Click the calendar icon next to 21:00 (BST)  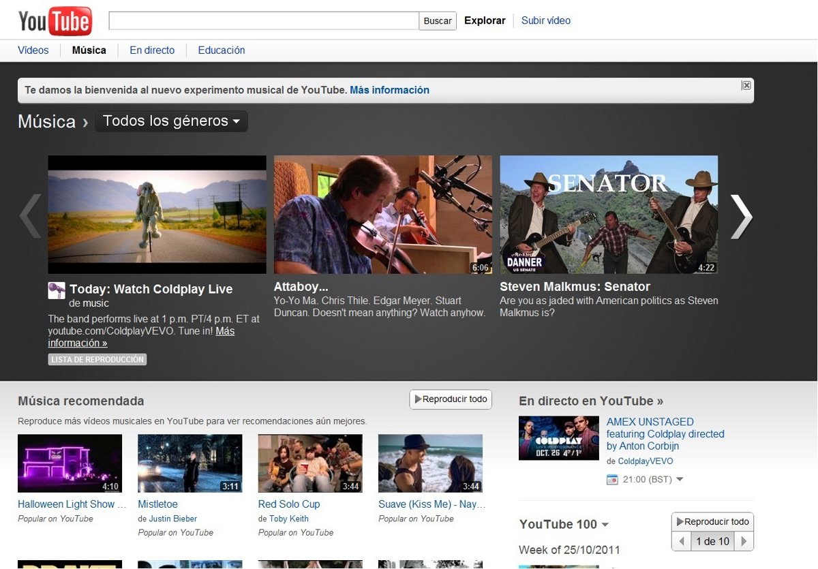click(x=612, y=480)
